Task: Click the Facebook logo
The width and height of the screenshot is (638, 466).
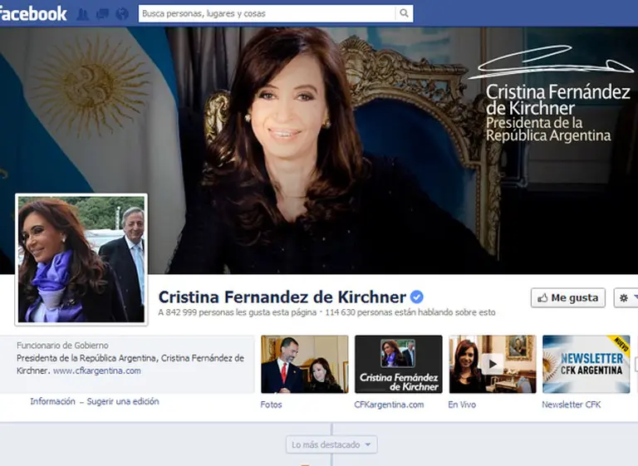Action: 32,13
